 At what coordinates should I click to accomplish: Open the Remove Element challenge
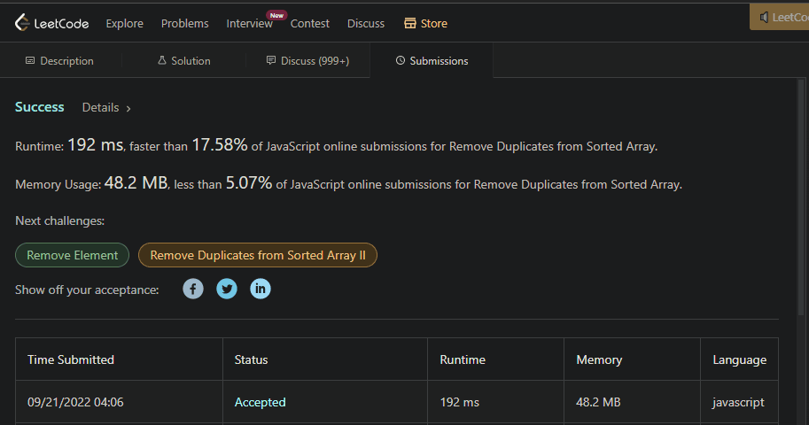73,255
